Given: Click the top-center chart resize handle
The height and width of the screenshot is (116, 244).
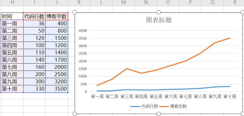Looking at the screenshot, I should click(159, 12).
